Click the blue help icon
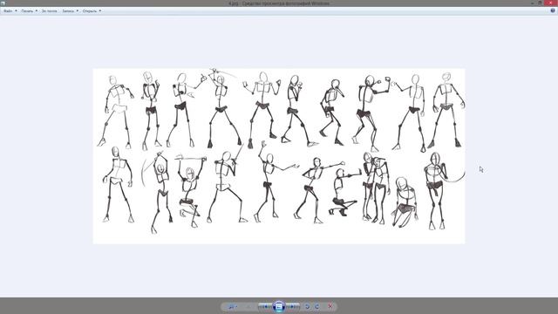 click(553, 10)
